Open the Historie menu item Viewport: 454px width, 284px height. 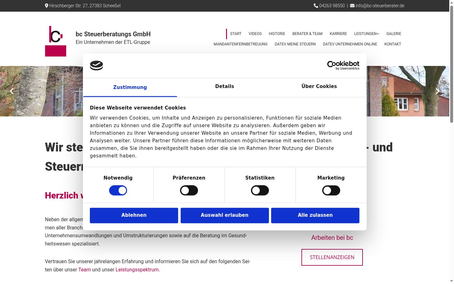[x=277, y=34]
